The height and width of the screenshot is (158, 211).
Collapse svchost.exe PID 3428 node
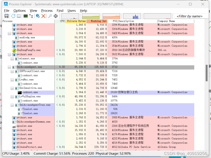tap(9, 33)
